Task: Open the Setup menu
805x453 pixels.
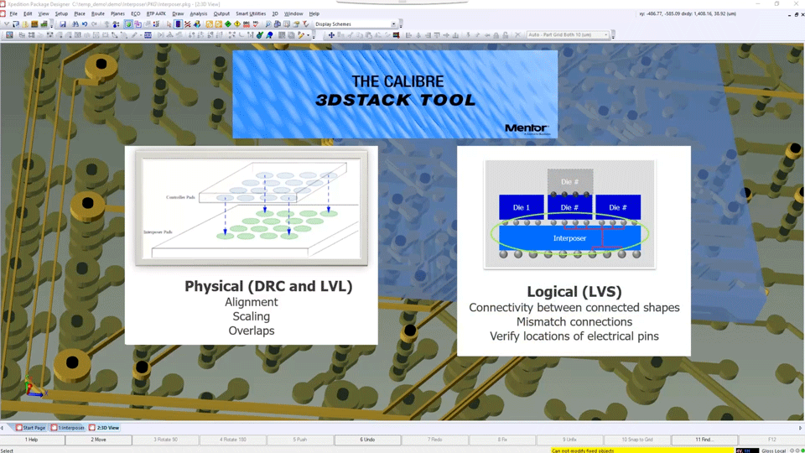Action: [61, 14]
